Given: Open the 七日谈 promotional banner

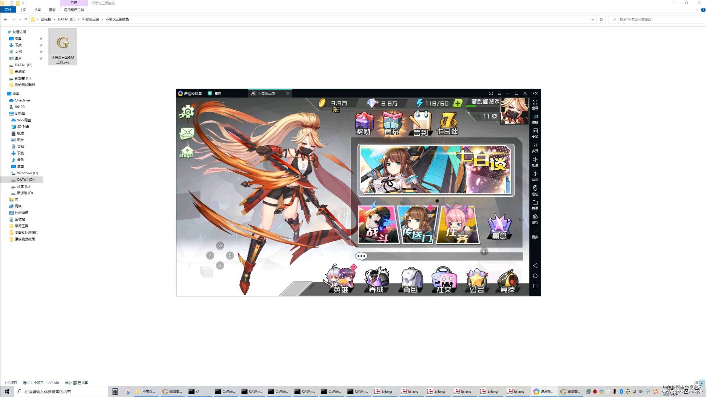Looking at the screenshot, I should pyautogui.click(x=436, y=170).
